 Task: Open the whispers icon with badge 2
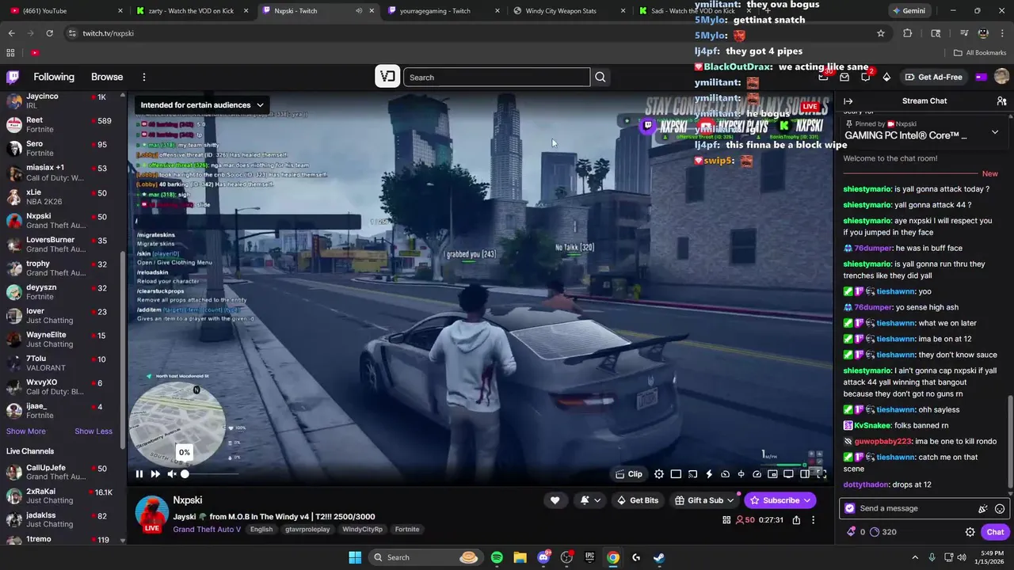pos(866,77)
